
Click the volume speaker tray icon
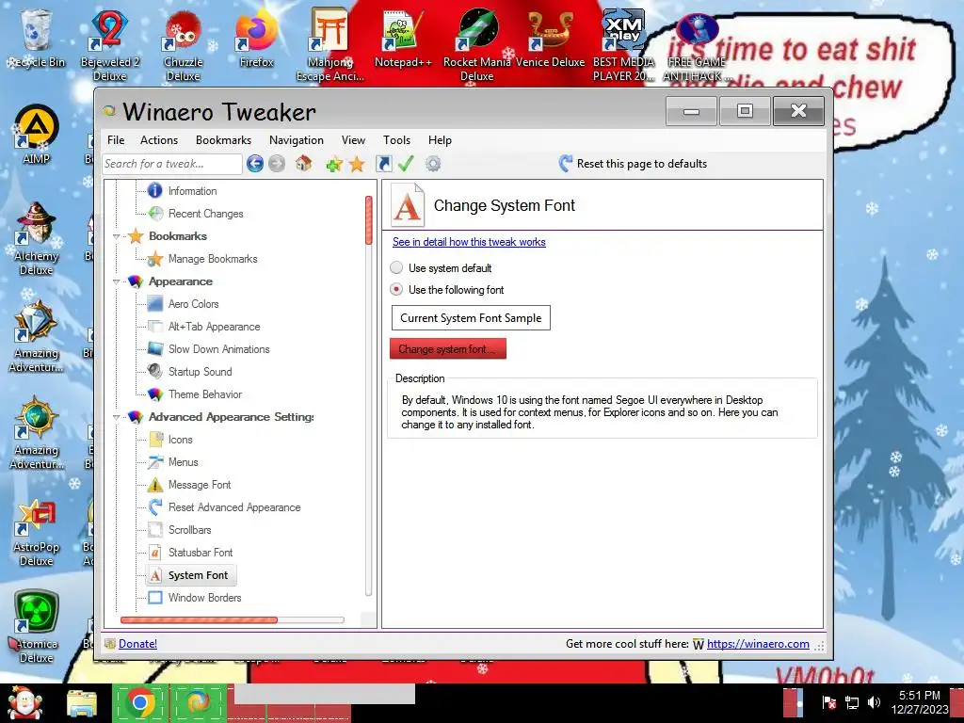[x=874, y=702]
